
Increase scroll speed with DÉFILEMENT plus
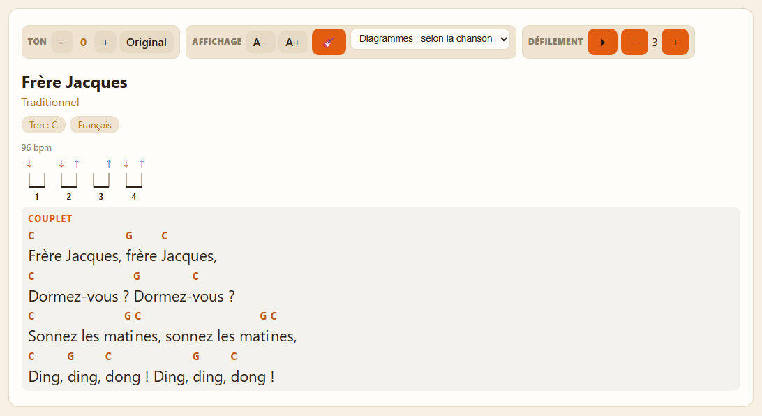tap(675, 42)
